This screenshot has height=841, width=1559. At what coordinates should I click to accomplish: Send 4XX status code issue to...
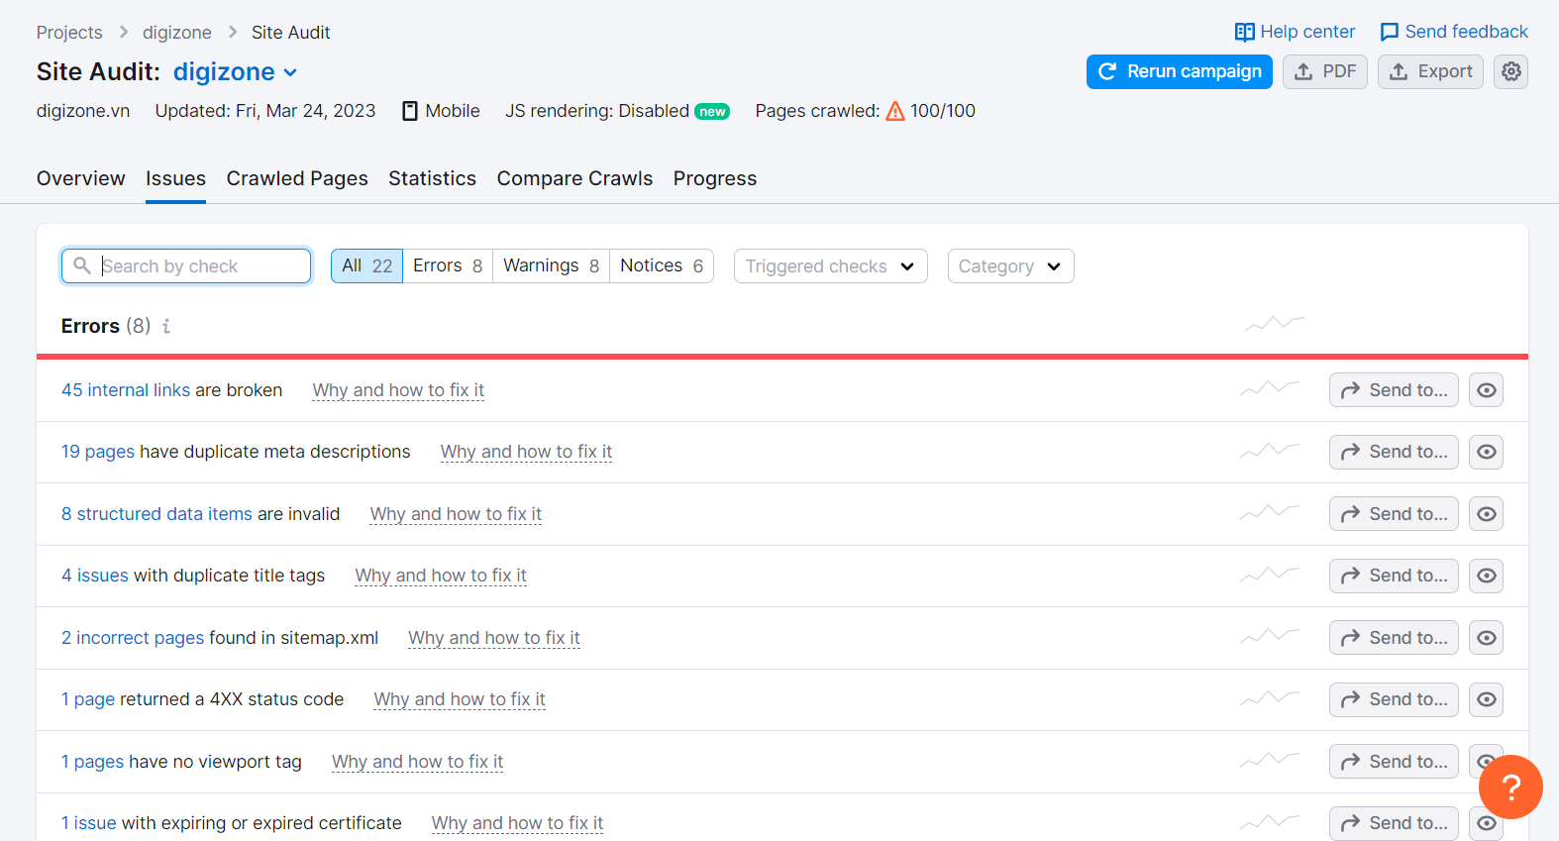click(x=1394, y=699)
